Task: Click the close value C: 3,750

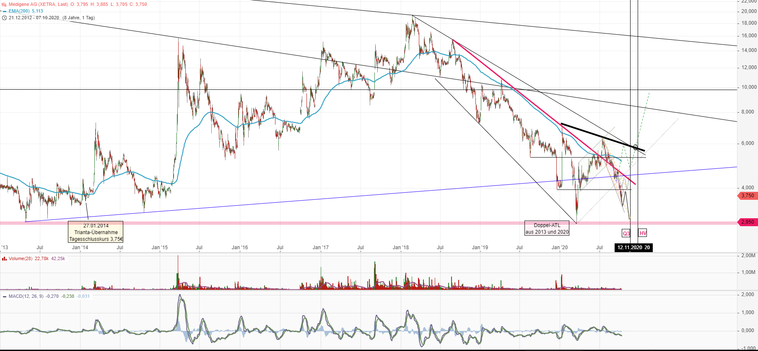Action: [x=139, y=5]
